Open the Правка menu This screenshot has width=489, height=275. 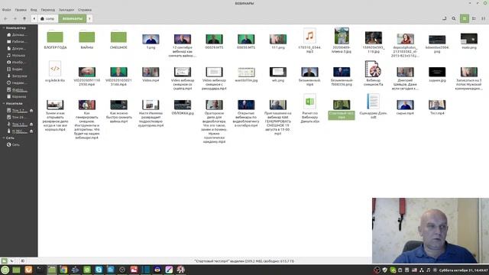tap(21, 10)
